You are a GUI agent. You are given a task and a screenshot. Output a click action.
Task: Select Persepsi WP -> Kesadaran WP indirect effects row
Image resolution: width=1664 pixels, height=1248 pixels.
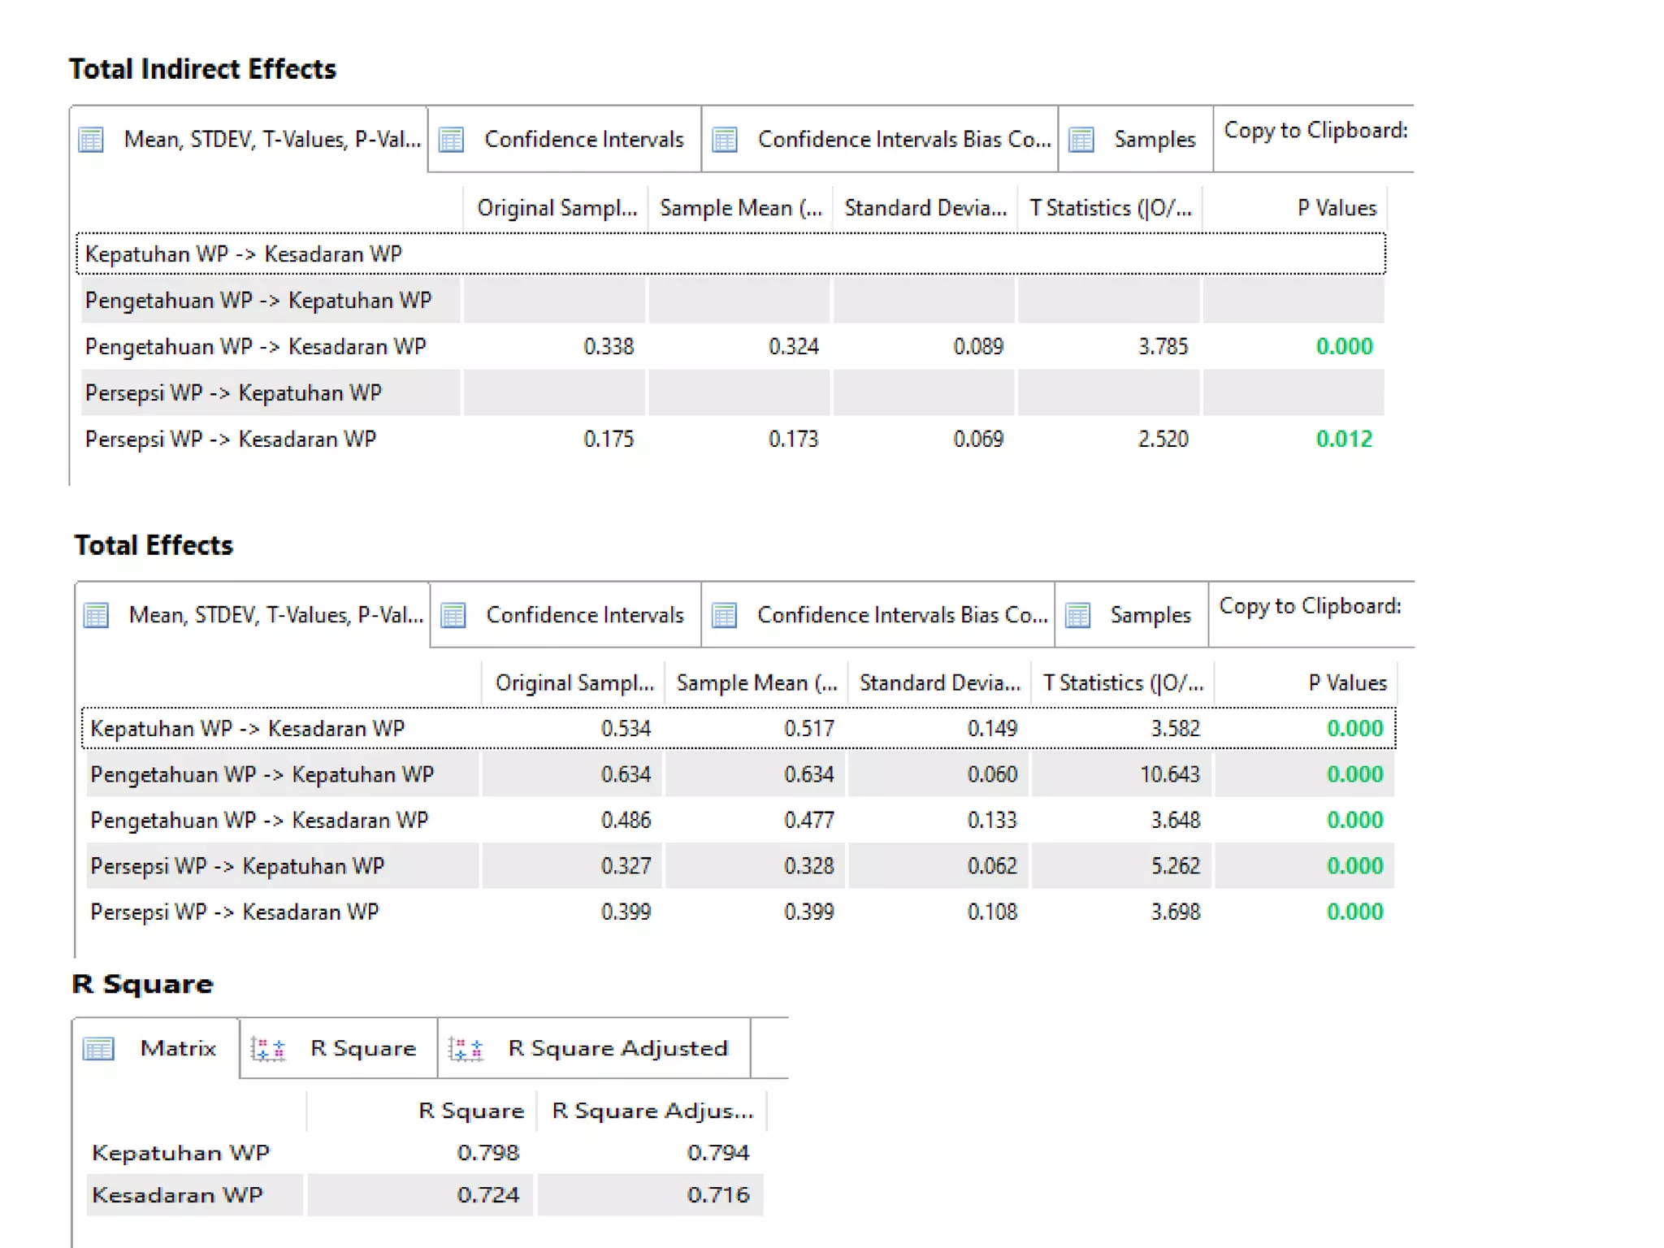coord(231,440)
